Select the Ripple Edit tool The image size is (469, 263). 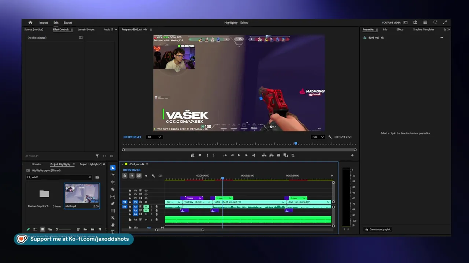(x=113, y=182)
